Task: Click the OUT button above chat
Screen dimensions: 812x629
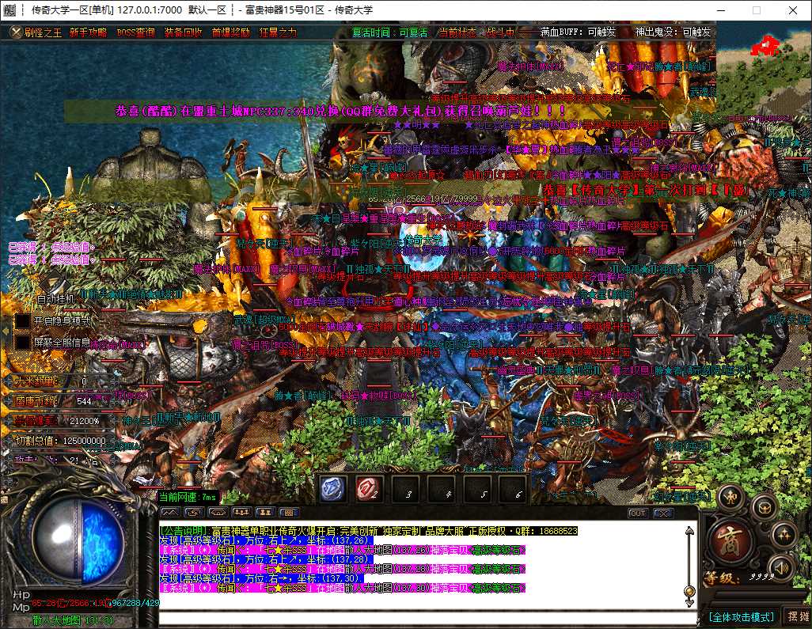Action: tap(637, 513)
